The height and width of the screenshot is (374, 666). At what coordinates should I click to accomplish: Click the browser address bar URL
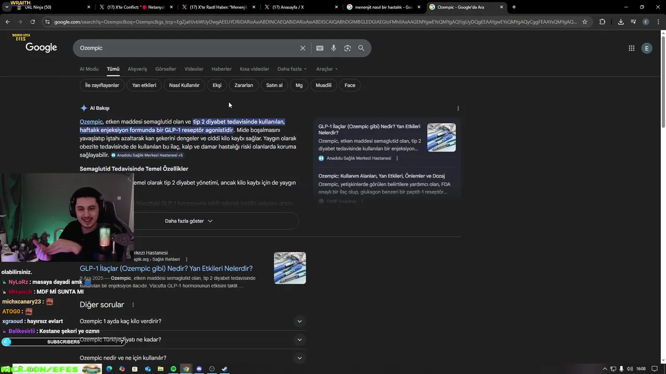(x=315, y=22)
